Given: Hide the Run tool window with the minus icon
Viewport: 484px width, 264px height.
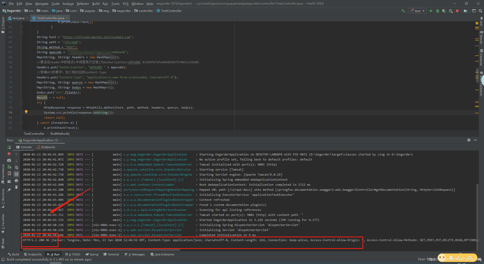Looking at the screenshot, I should click(x=475, y=140).
